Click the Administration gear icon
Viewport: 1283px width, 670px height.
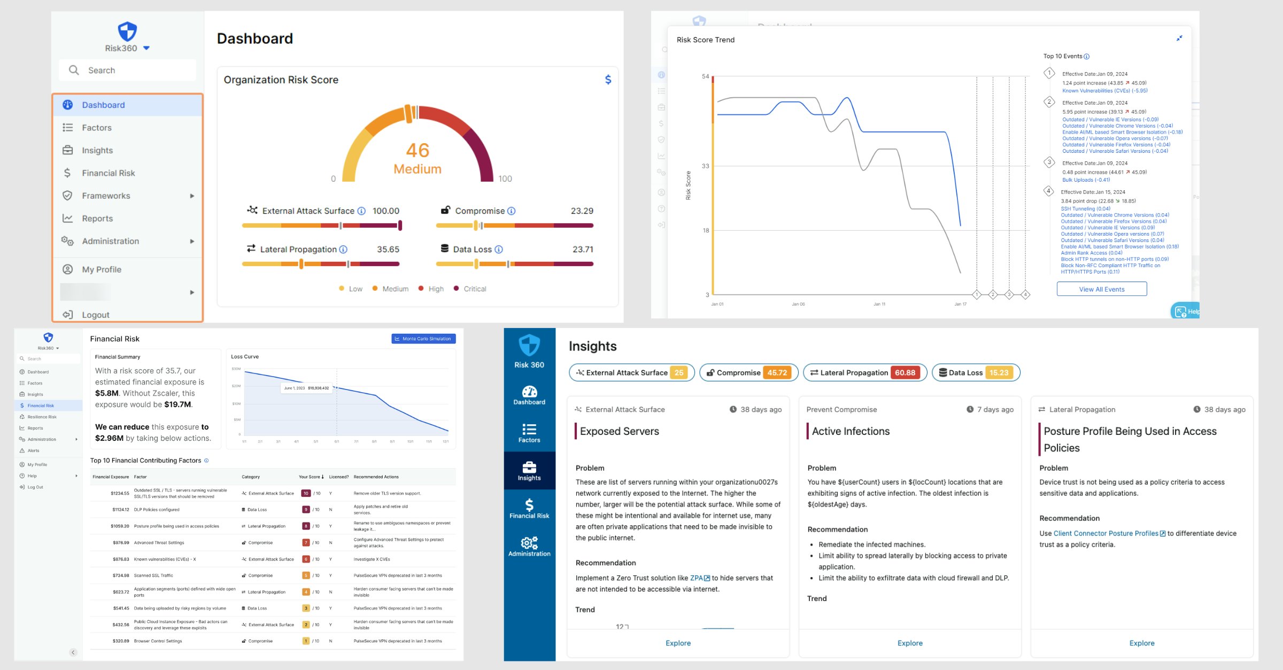tap(68, 241)
